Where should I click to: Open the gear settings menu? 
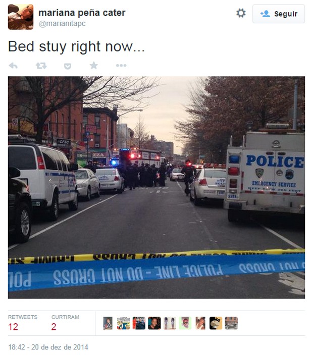click(241, 13)
